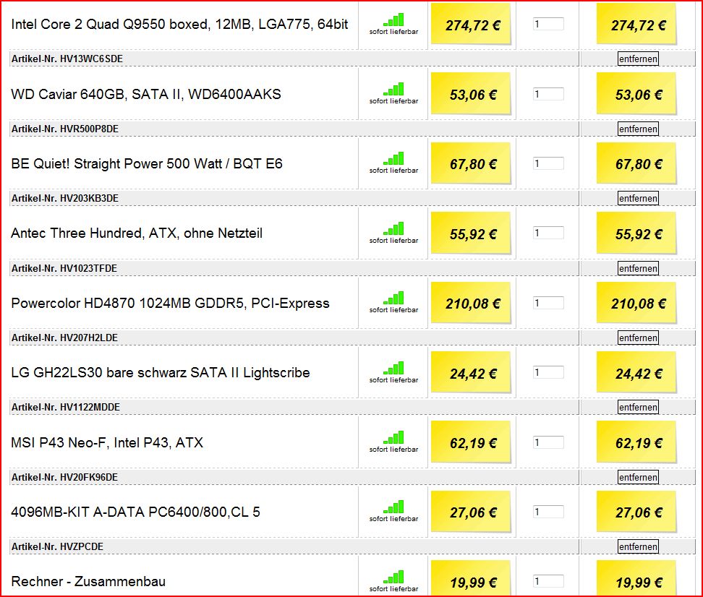Open BE Quiet! Straight Power 500 Watt name
This screenshot has width=703, height=597.
pyautogui.click(x=147, y=163)
